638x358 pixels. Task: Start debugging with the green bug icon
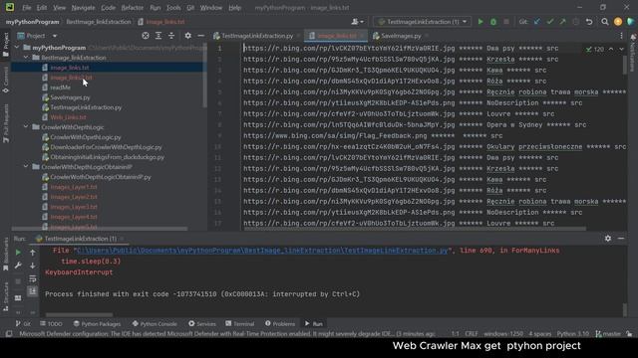493,22
